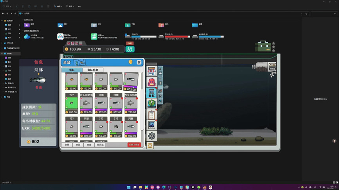Switch to the 鱼缸信息 tab

point(93,70)
